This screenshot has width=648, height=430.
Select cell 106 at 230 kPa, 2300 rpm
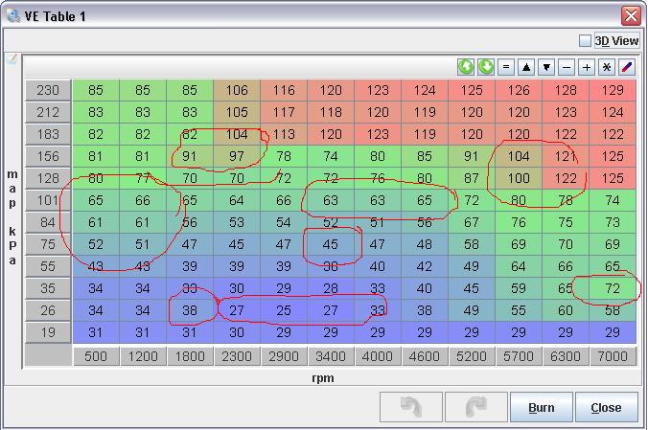(x=237, y=90)
